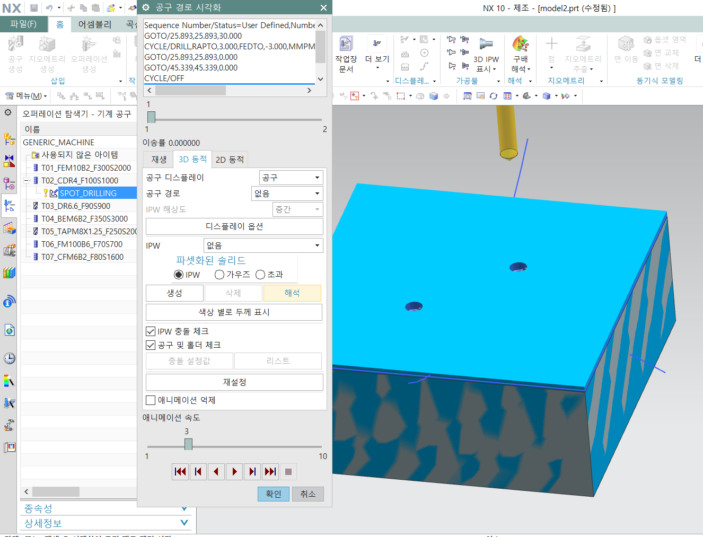Click the 확인 confirm button

[x=274, y=494]
